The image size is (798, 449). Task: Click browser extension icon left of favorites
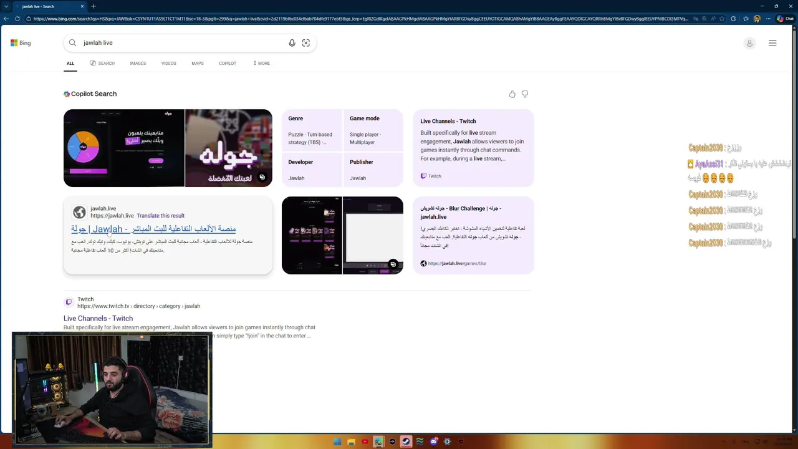pyautogui.click(x=734, y=19)
